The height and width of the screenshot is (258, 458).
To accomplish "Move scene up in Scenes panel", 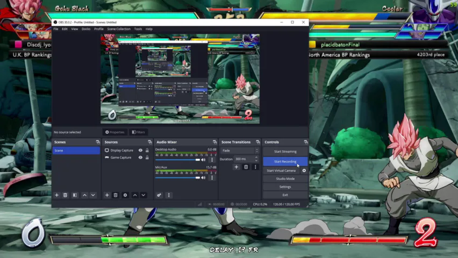I will 84,195.
